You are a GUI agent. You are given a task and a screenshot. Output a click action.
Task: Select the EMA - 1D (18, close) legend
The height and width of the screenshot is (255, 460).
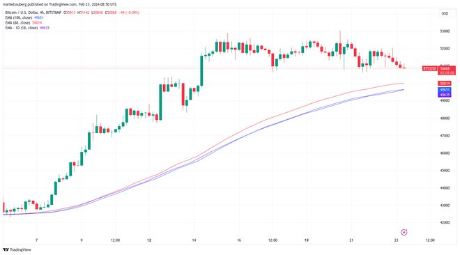(27, 28)
